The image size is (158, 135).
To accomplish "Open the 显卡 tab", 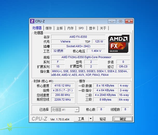I will (92, 28).
